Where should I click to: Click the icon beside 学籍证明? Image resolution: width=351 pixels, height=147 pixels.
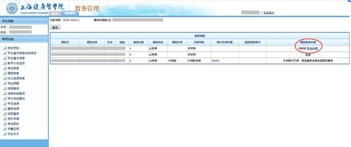(x=5, y=129)
